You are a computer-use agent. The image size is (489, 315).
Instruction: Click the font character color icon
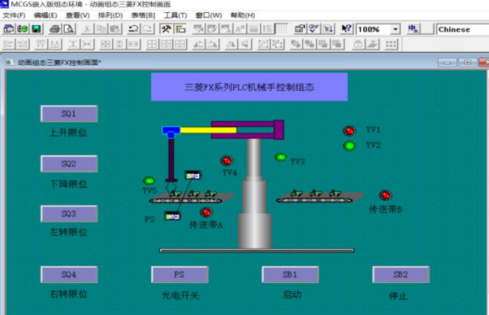click(226, 29)
